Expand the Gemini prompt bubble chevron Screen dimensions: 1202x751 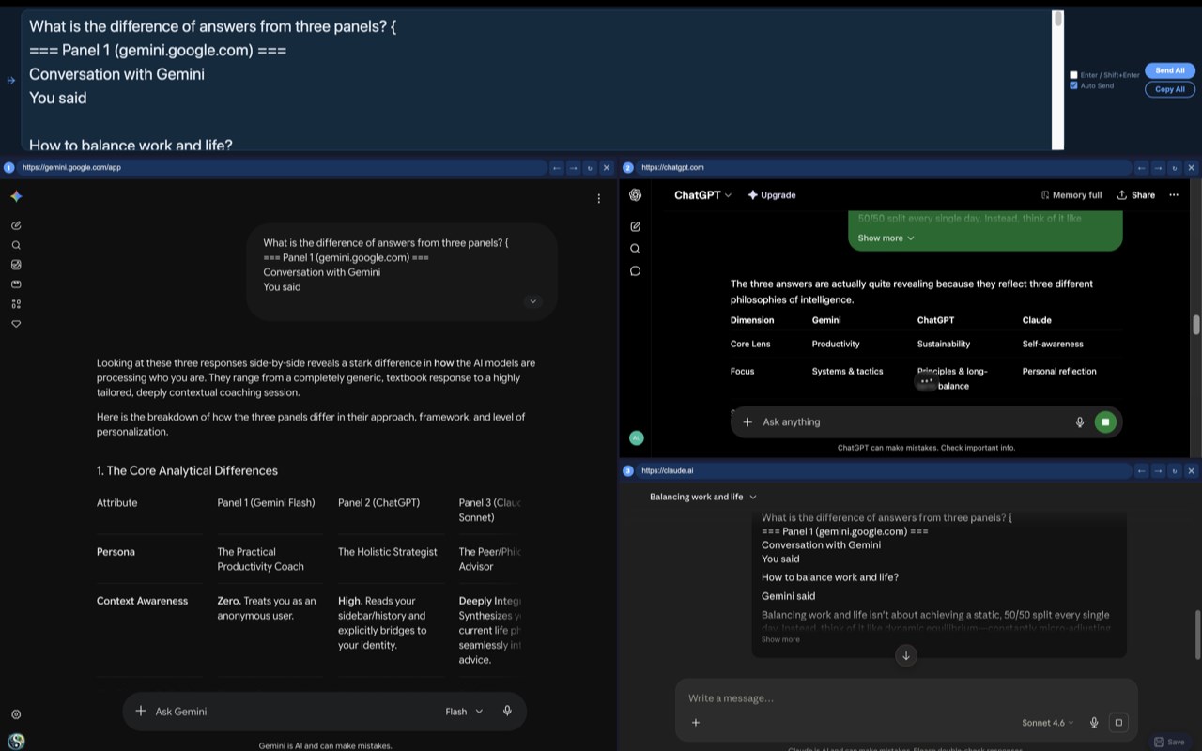532,301
